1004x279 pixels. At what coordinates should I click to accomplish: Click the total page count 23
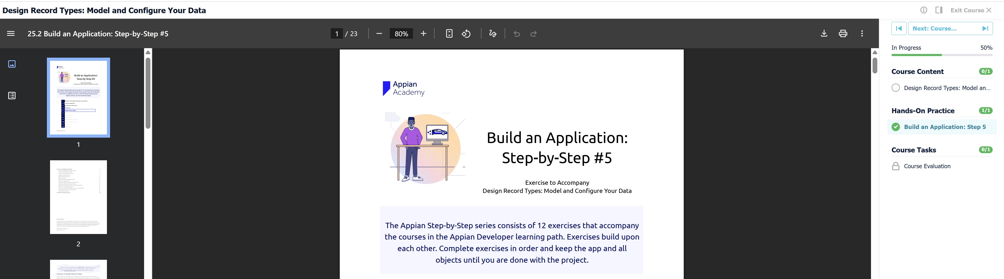pyautogui.click(x=353, y=33)
